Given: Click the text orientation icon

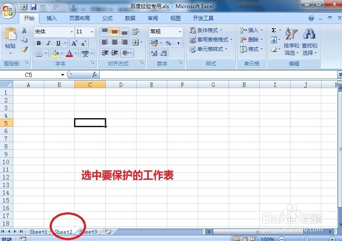Looking at the screenshot, I should tap(125, 53).
